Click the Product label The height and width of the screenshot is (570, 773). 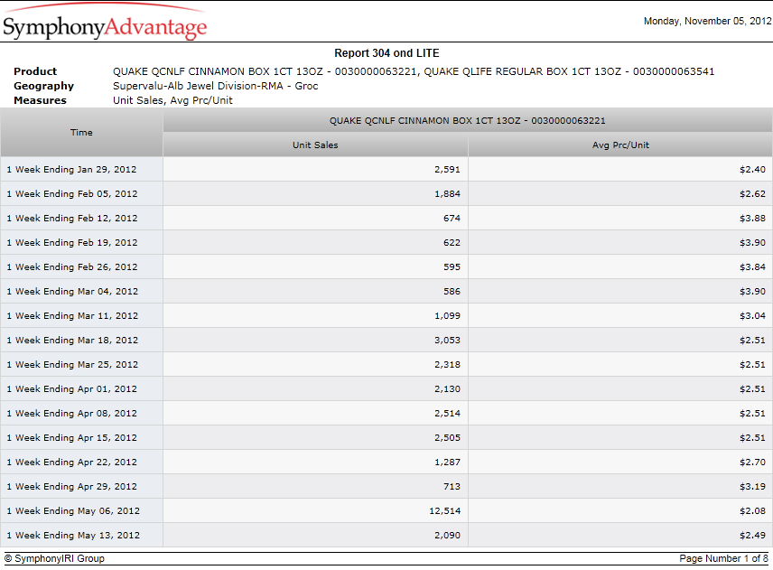point(35,71)
